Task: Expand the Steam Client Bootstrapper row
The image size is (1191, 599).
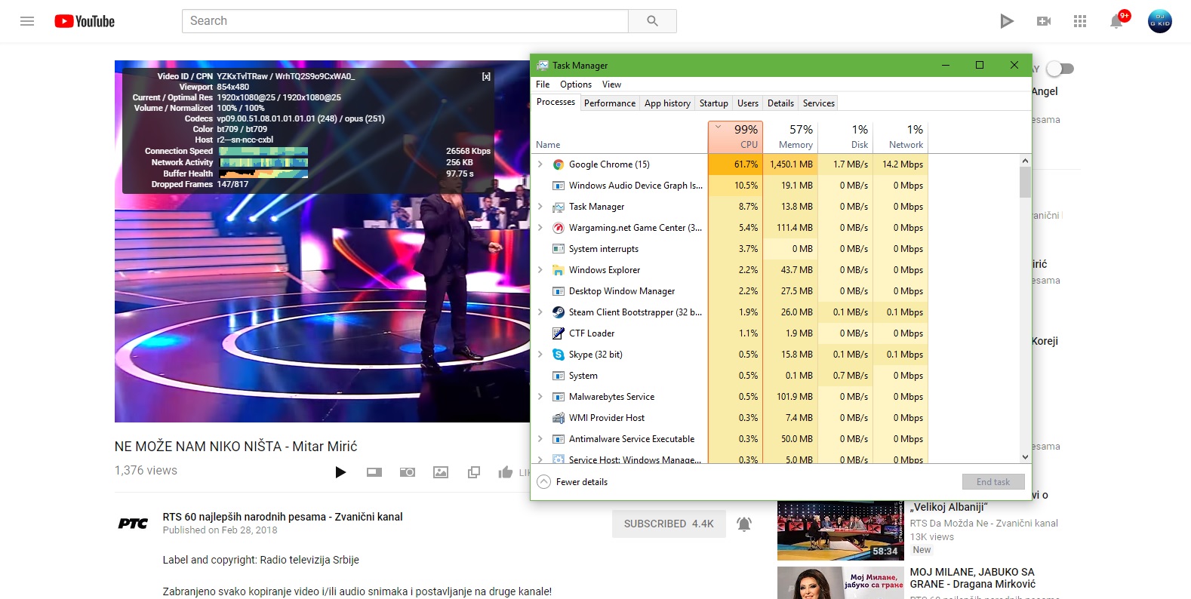Action: (540, 312)
